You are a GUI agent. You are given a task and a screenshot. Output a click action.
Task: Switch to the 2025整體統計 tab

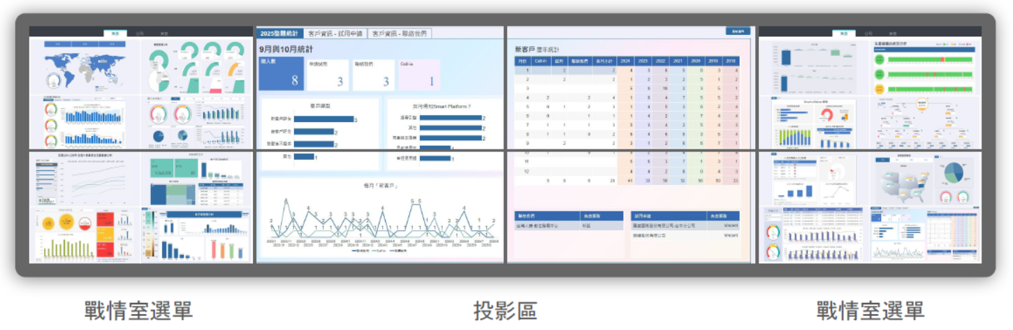[x=279, y=33]
